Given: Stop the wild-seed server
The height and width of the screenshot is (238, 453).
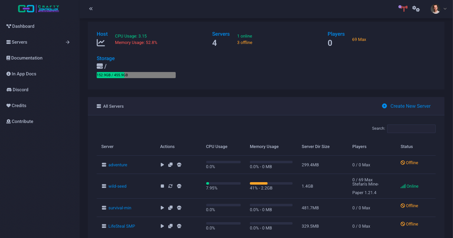Looking at the screenshot, I should click(x=162, y=186).
